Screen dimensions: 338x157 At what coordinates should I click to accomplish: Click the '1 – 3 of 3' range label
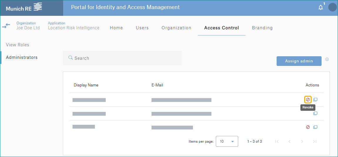point(255,141)
